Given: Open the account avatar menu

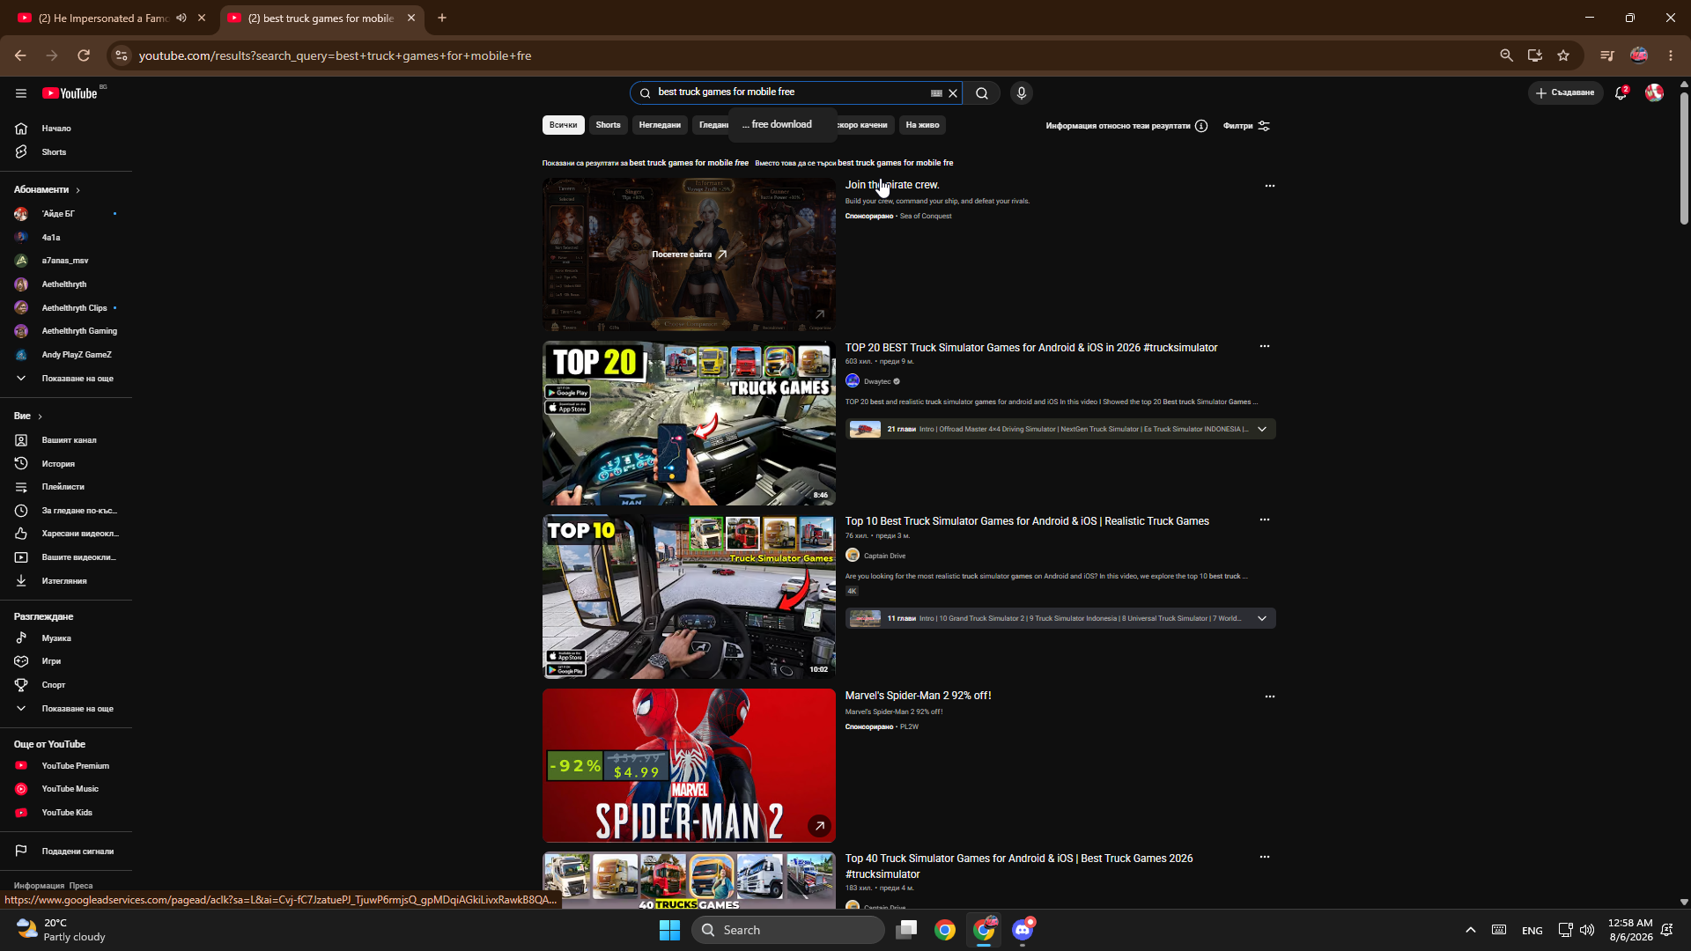Looking at the screenshot, I should [x=1654, y=92].
